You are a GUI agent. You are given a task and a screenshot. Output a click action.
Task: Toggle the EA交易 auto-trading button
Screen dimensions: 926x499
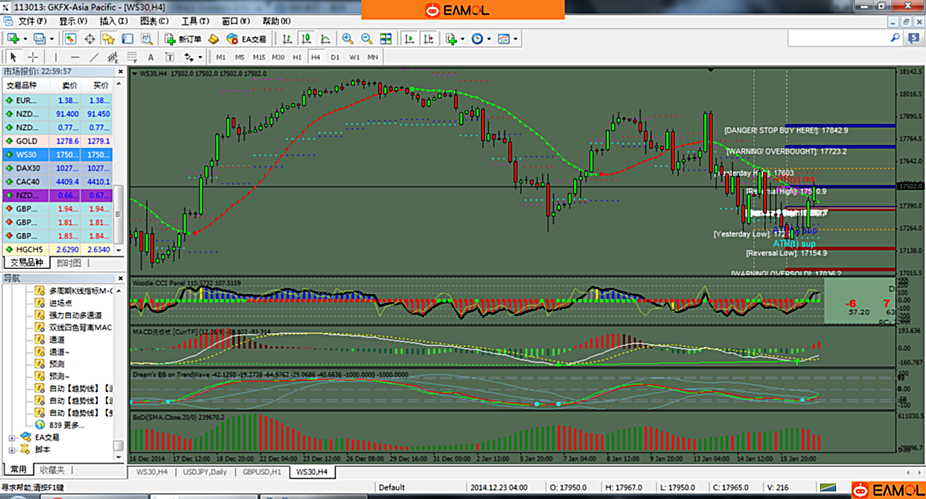tap(246, 39)
